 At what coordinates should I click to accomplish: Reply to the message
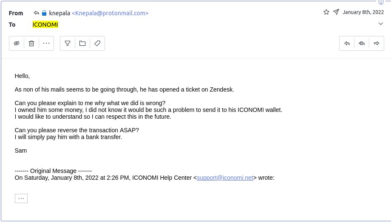[x=347, y=44]
